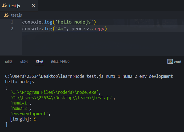Click JS file icon on test.js tab
184x132 pixels.
click(5, 5)
